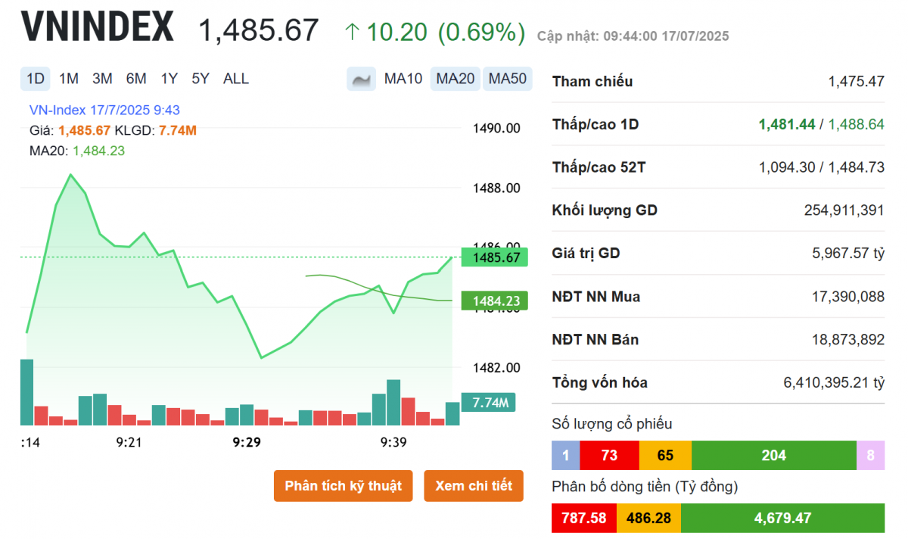Click the NĐT NN Mua value 17,390,088

(x=848, y=297)
